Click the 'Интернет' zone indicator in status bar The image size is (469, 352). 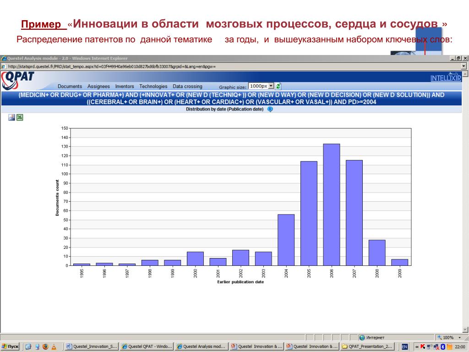372,338
